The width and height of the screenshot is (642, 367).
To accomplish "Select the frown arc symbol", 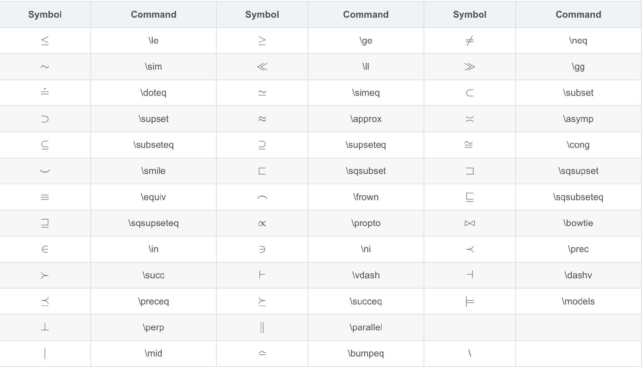I will [262, 197].
